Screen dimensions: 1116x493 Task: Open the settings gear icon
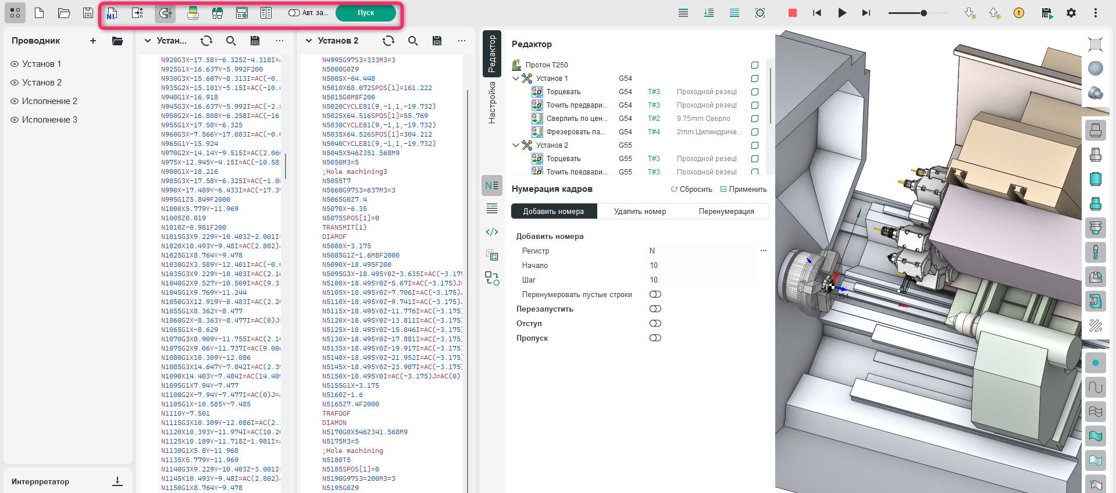coord(1071,13)
